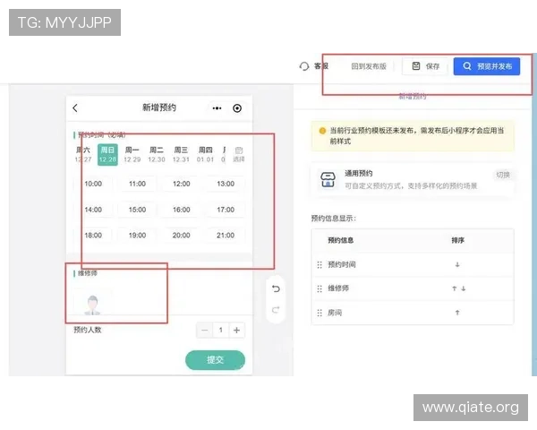The height and width of the screenshot is (430, 537).
Task: Click drag handle for 预约时间 row
Action: pyautogui.click(x=320, y=265)
